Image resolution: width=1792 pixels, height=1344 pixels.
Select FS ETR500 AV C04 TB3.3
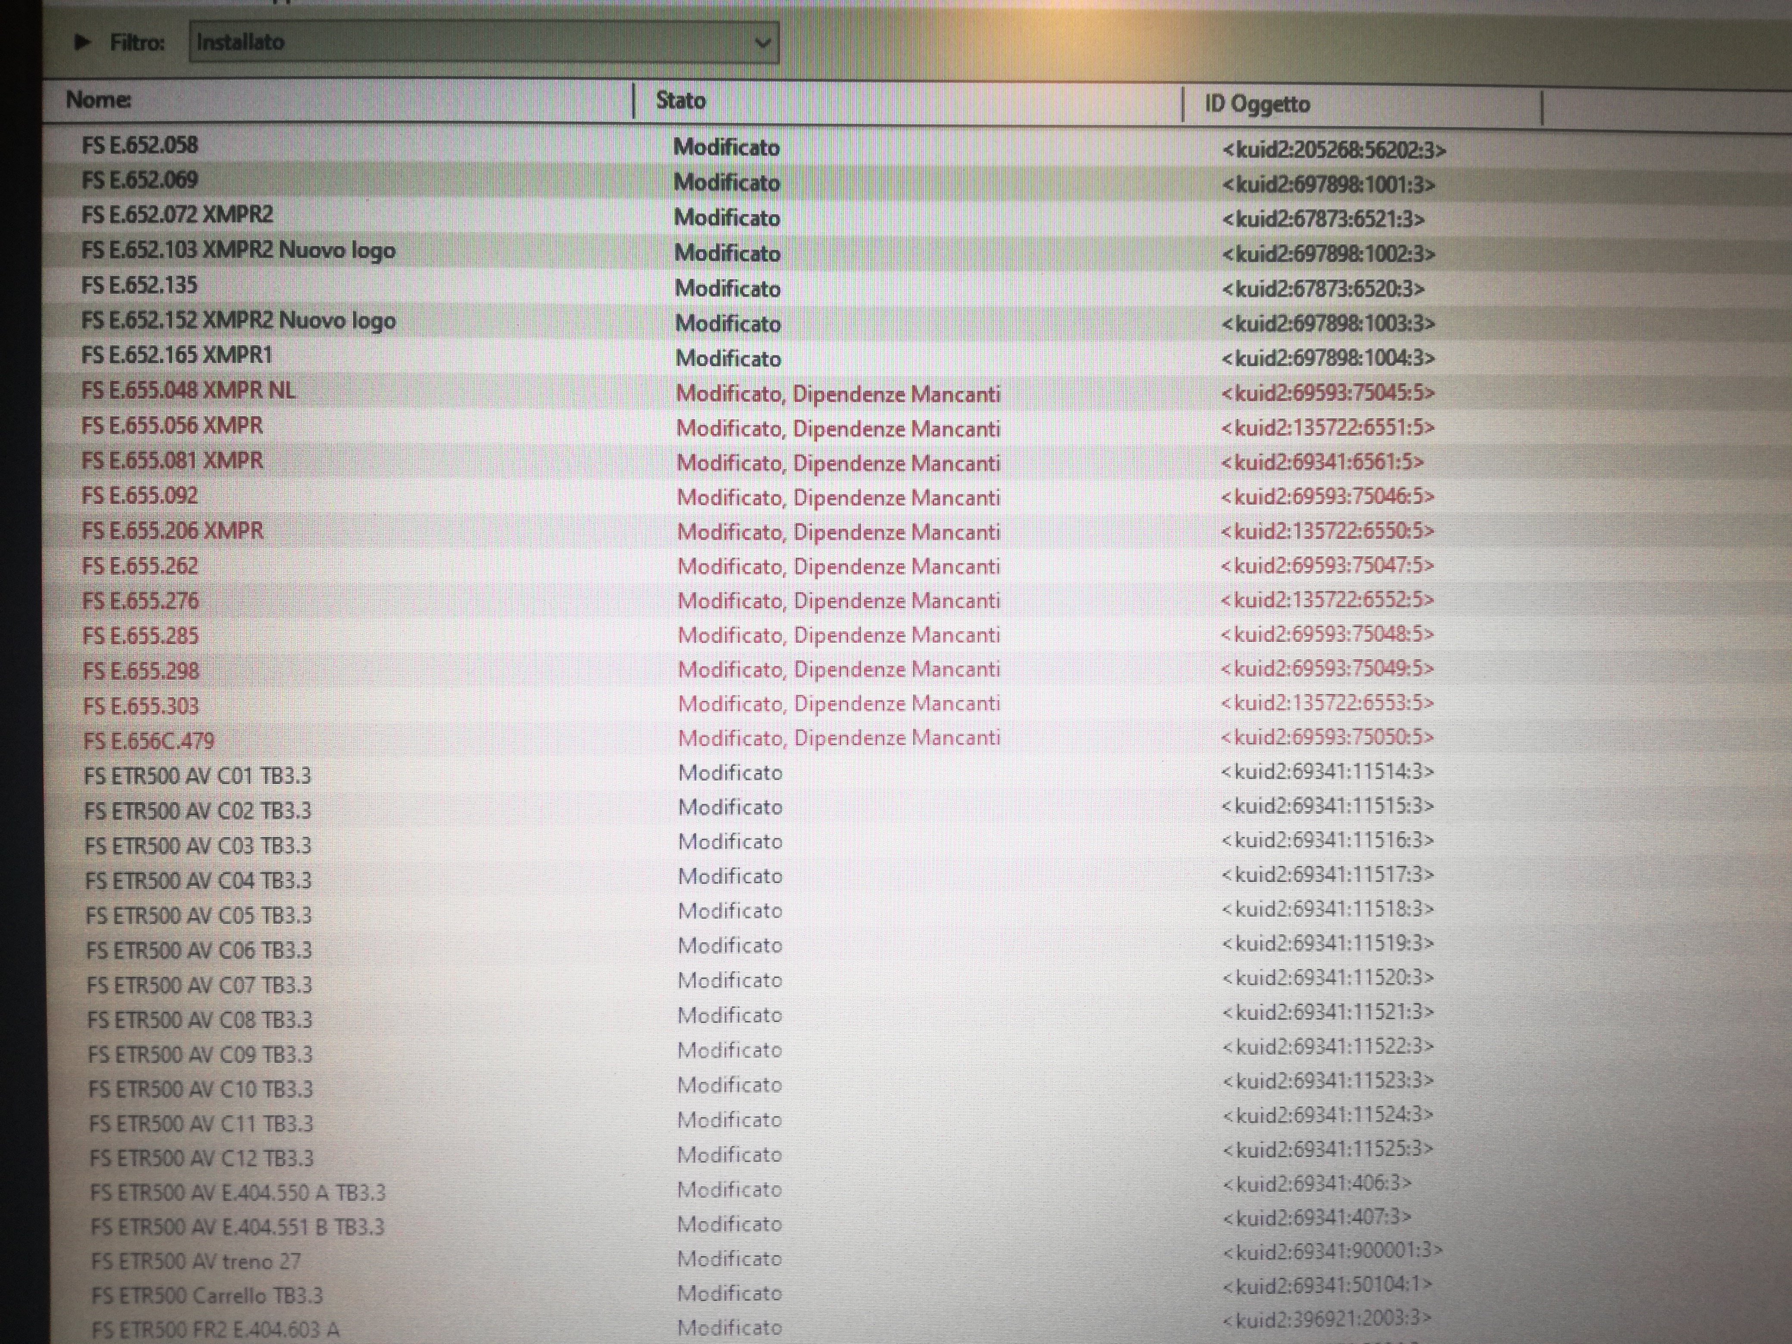(x=199, y=880)
